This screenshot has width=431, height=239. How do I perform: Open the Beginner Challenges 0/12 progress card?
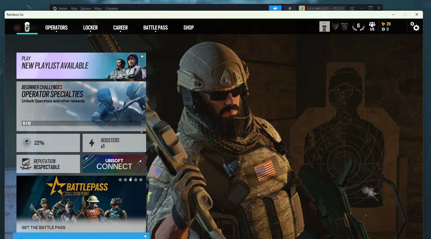tap(81, 106)
